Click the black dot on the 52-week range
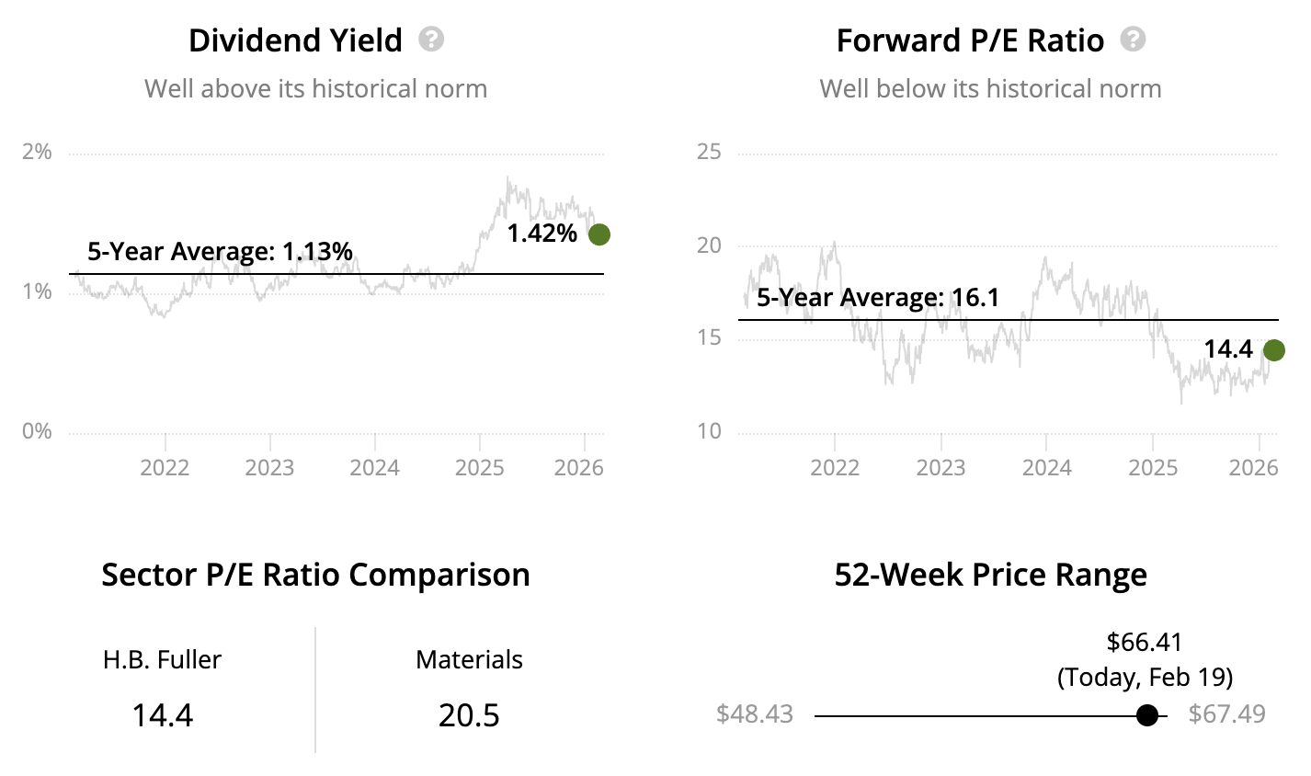The width and height of the screenshot is (1311, 776). pyautogui.click(x=1146, y=715)
